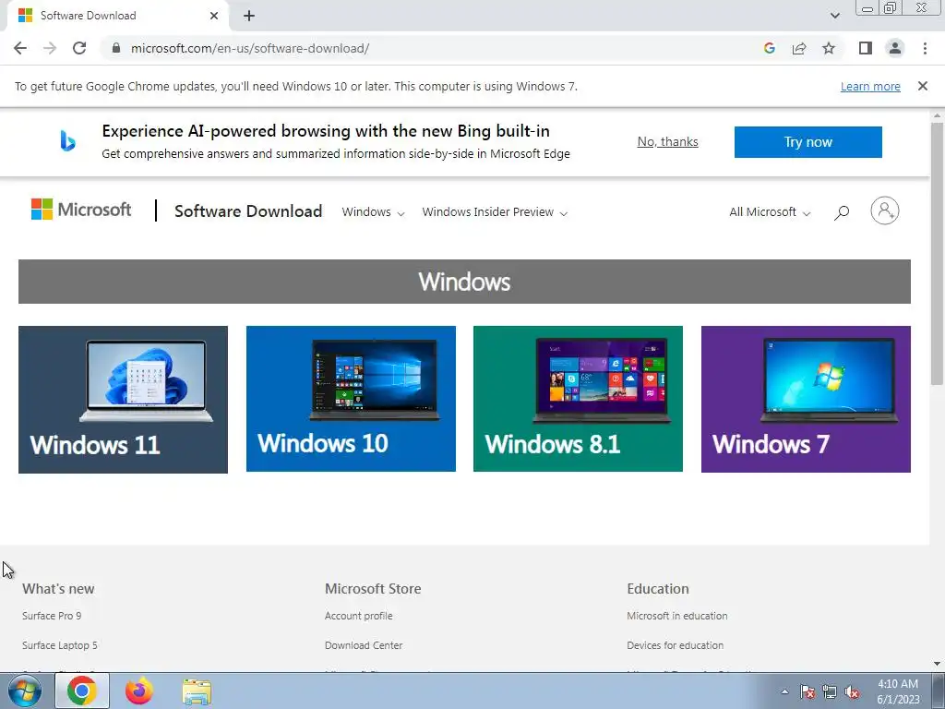This screenshot has width=945, height=709.
Task: Share this page using share icon
Action: point(799,48)
